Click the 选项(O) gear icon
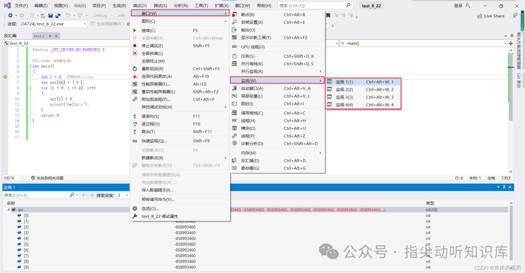Image resolution: width=525 pixels, height=273 pixels. (135, 208)
